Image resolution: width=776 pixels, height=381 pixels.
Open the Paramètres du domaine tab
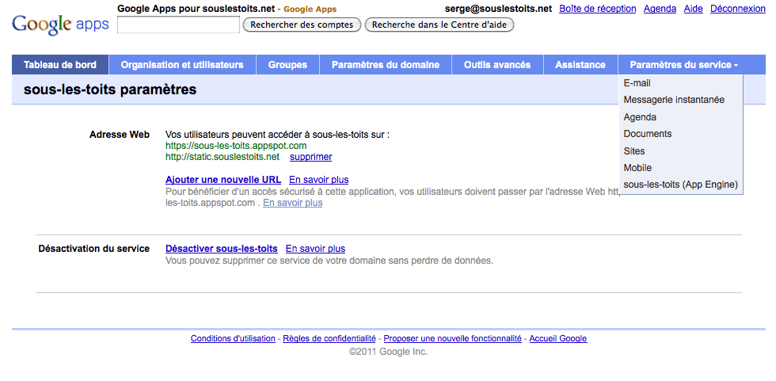click(386, 65)
